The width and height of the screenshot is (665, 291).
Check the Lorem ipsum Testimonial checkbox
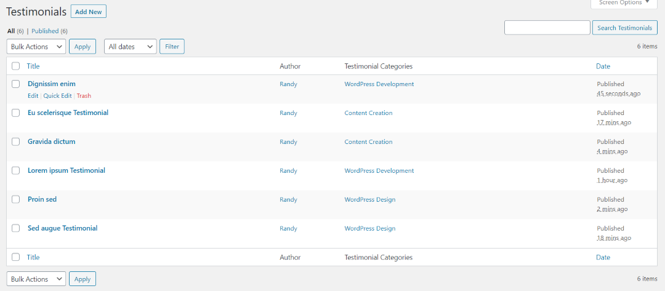coord(15,170)
